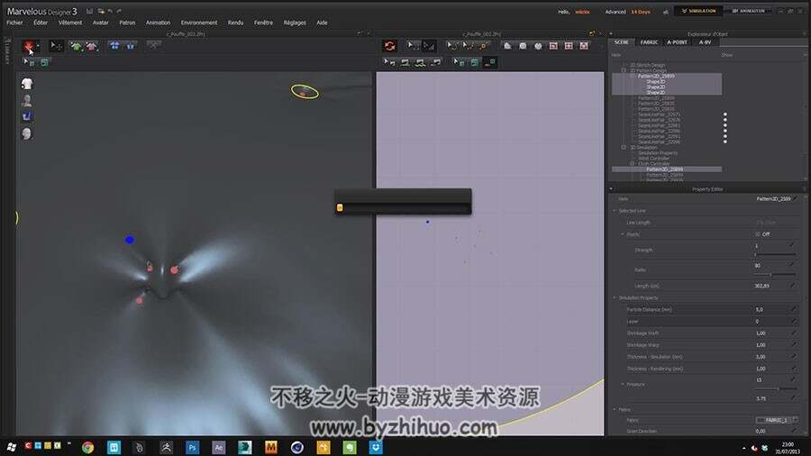This screenshot has width=811, height=456.
Task: Open the Fichier menu
Action: tap(14, 23)
